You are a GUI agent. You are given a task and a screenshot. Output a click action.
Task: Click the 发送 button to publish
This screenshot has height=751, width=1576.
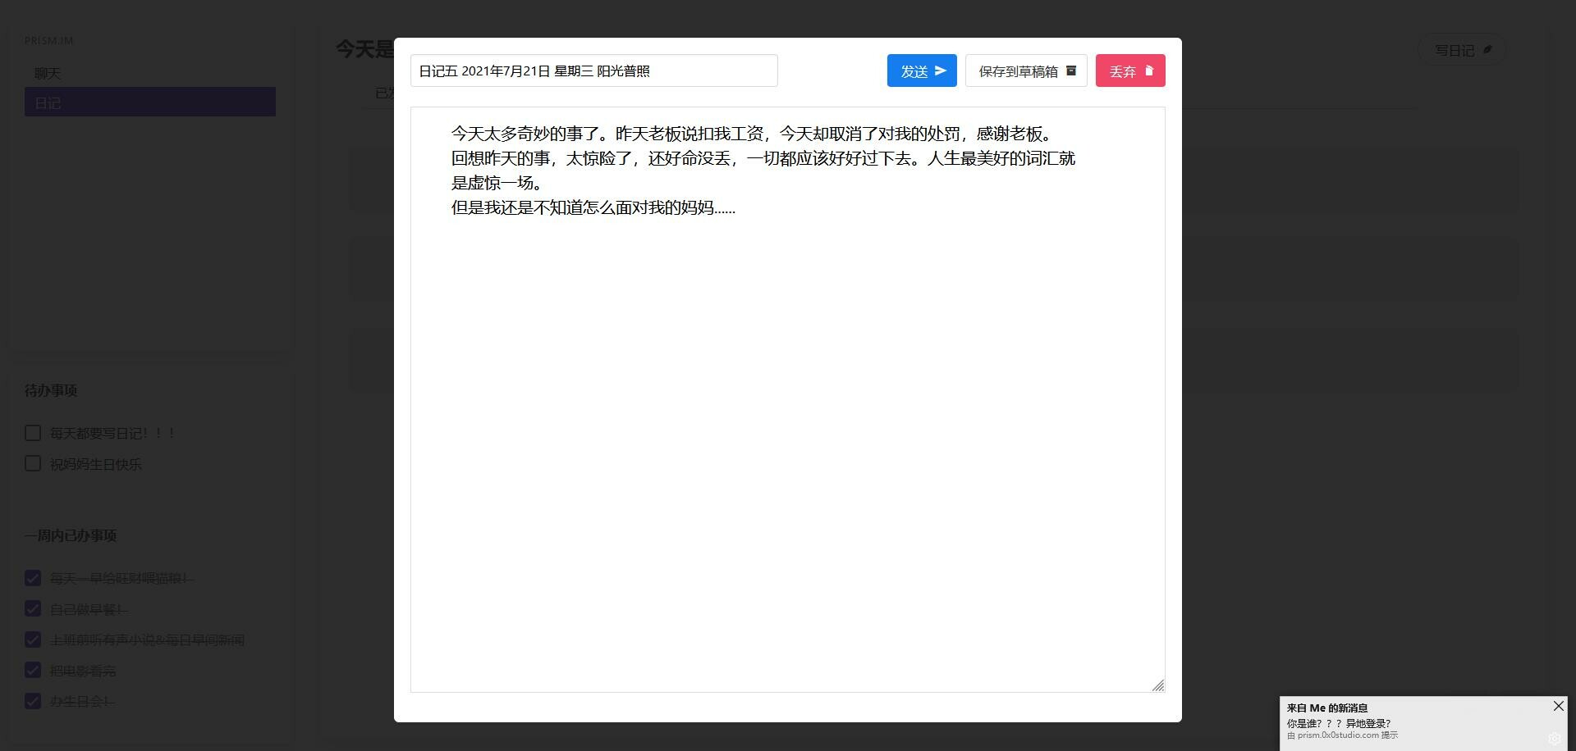[x=921, y=71]
